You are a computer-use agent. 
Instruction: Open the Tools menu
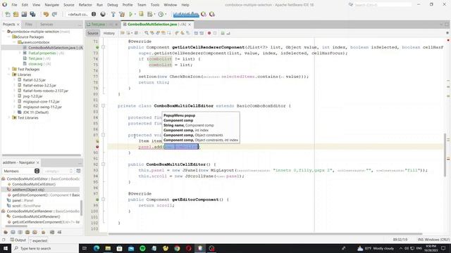[155, 5]
